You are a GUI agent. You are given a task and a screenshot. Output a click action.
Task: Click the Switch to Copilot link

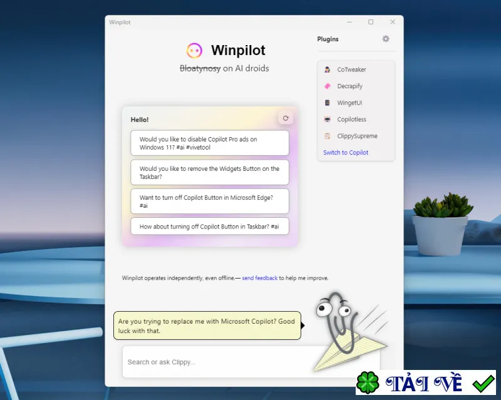[x=346, y=153]
